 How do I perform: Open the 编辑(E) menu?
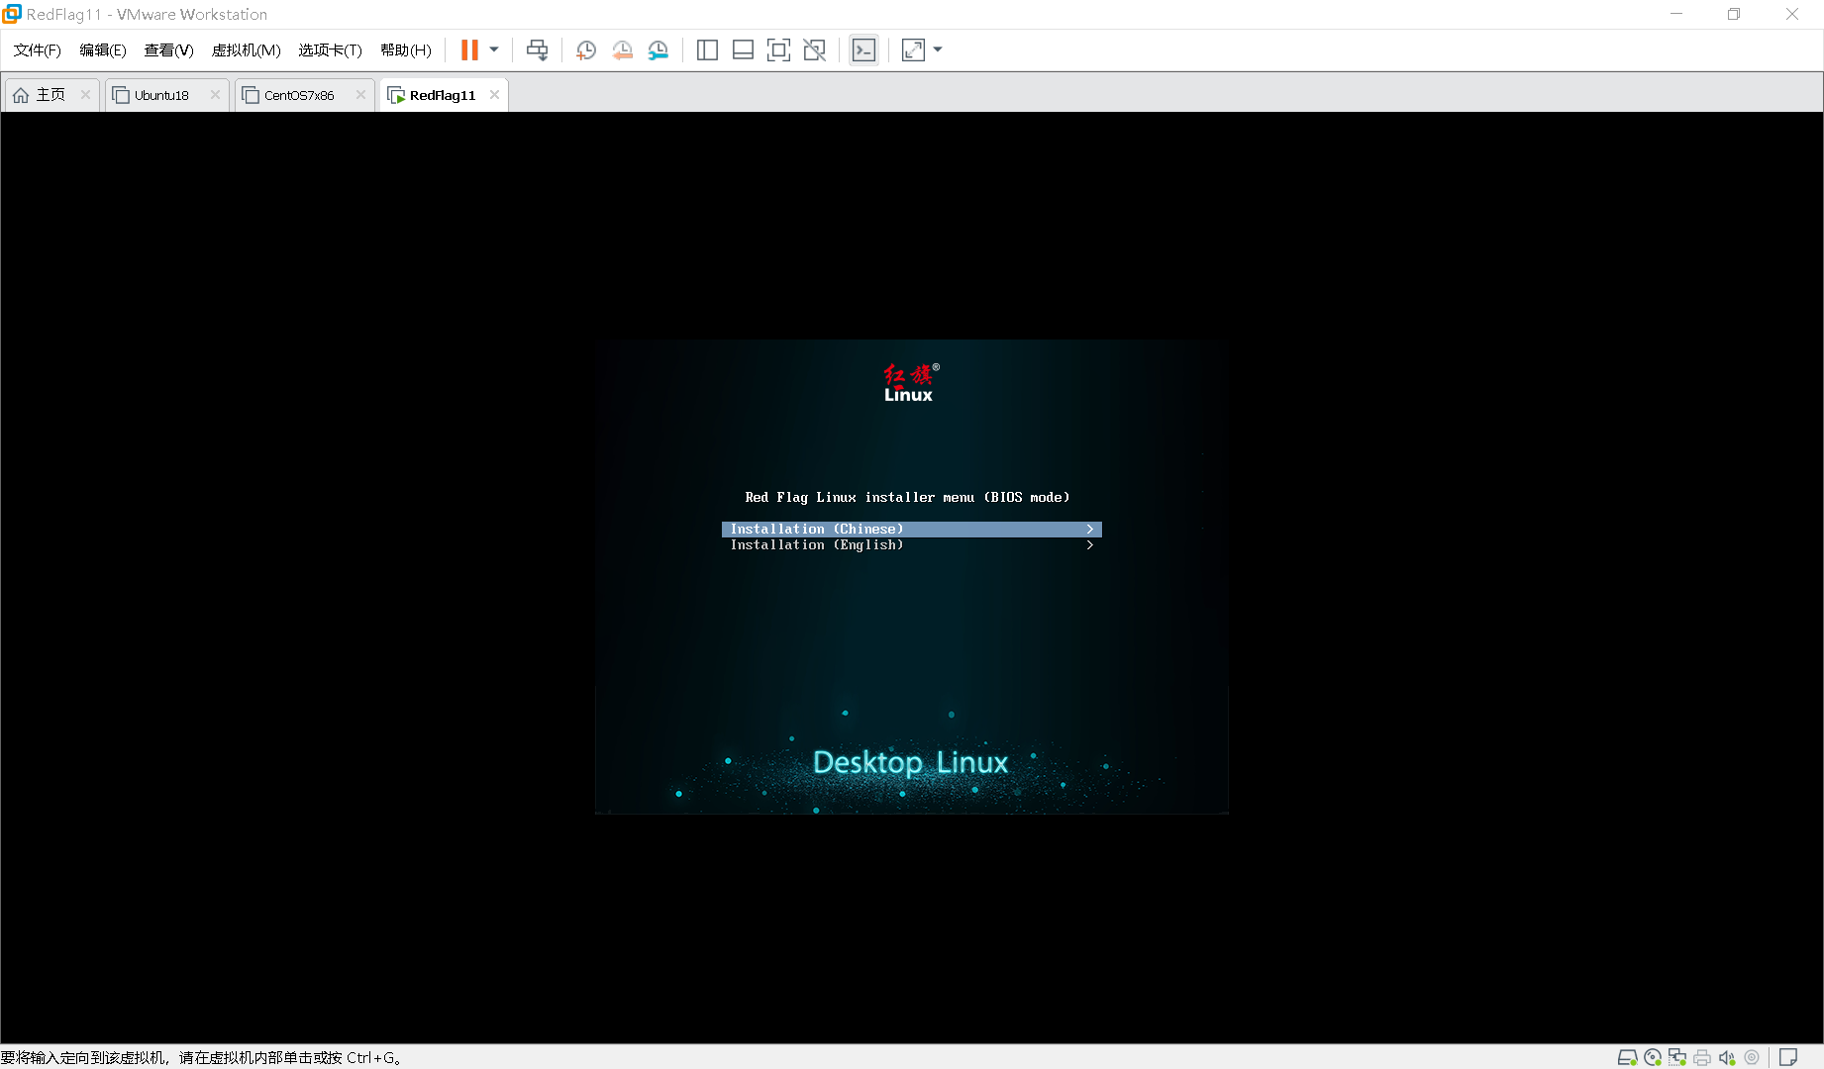click(103, 50)
